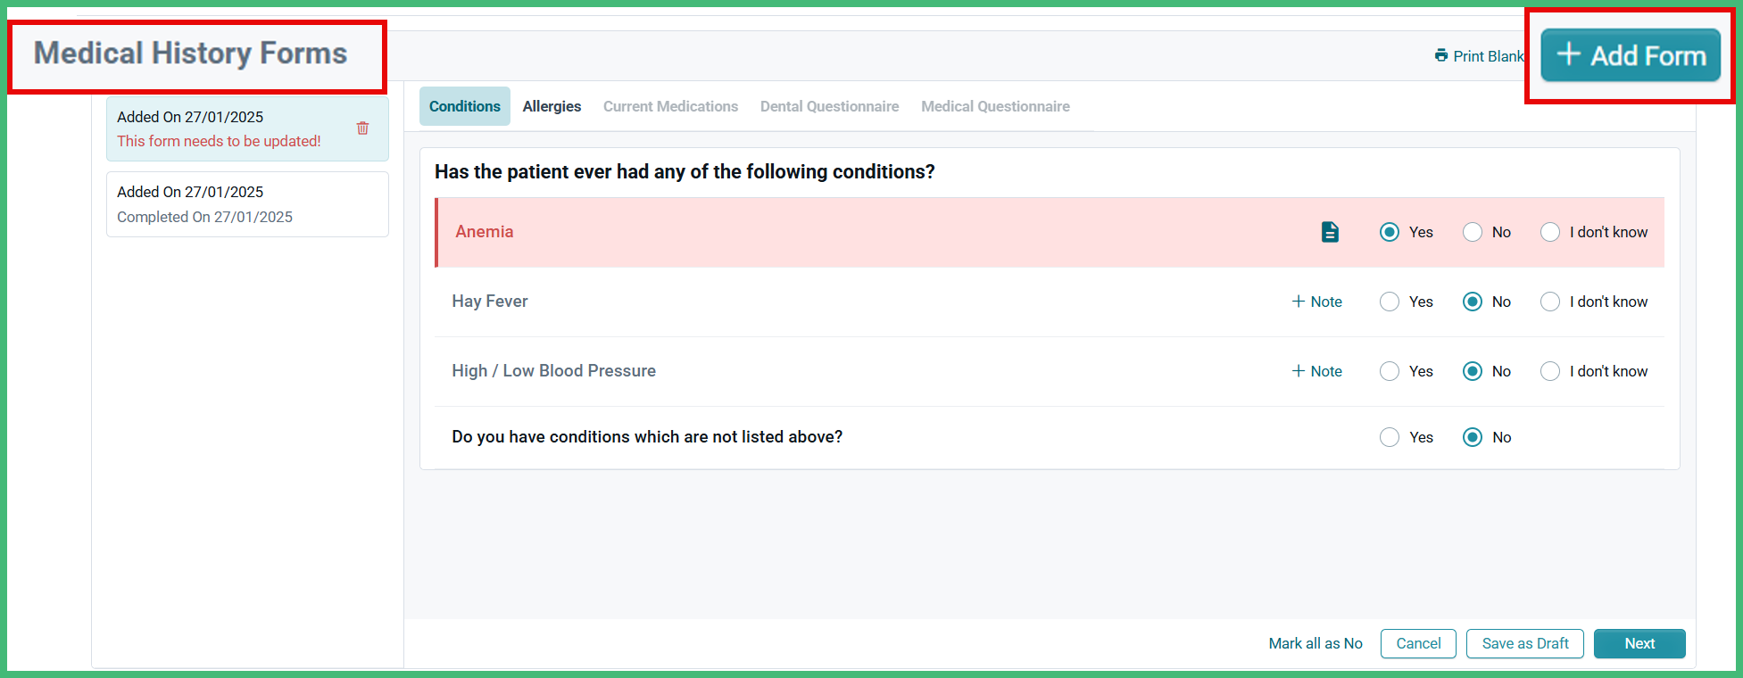This screenshot has height=678, width=1743.
Task: Select Yes for Anemia
Action: tap(1389, 232)
